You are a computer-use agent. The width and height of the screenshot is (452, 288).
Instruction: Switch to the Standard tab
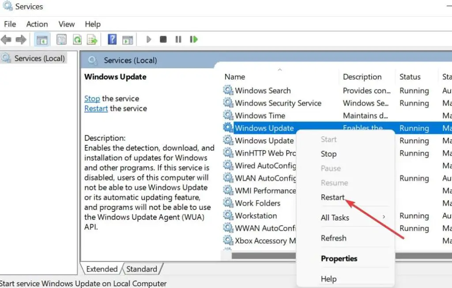pyautogui.click(x=142, y=269)
